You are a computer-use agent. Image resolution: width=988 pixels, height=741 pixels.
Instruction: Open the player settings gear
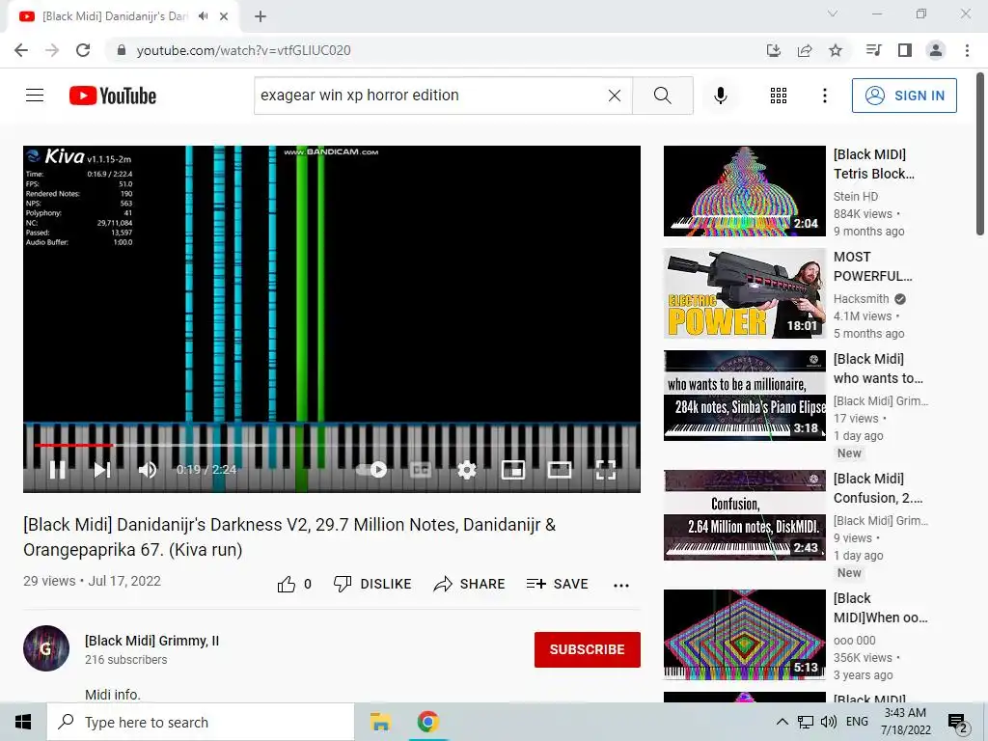click(x=467, y=470)
